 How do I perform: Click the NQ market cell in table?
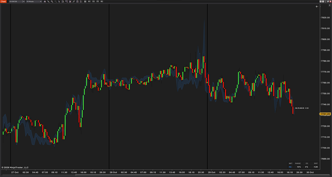pyautogui.click(x=290, y=167)
